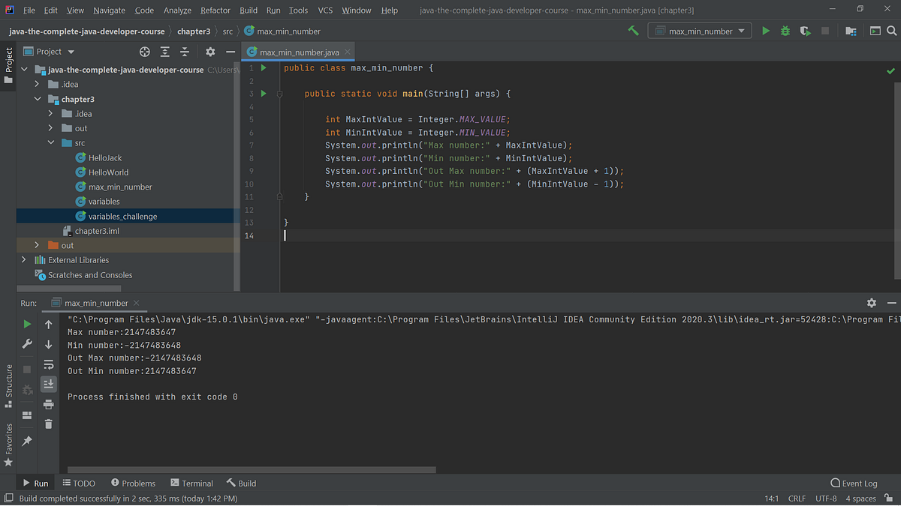This screenshot has height=506, width=901.
Task: Close the max_min_number Run tab
Action: click(x=136, y=303)
